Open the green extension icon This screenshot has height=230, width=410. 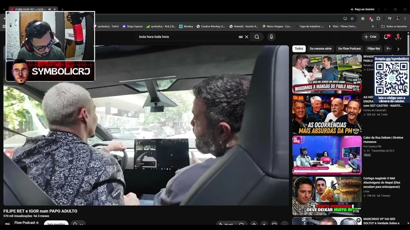363,19
